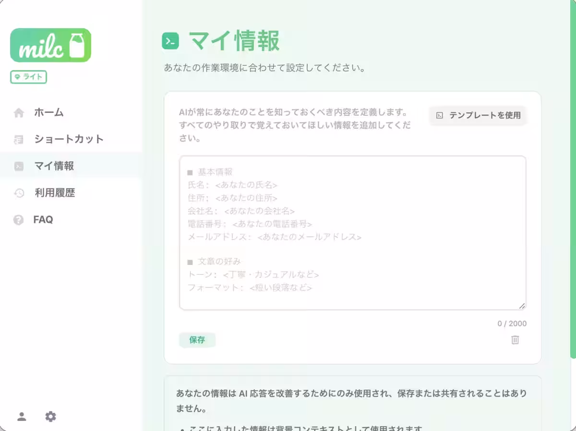This screenshot has height=431, width=576.
Task: Click the テンプレートを使用 button
Action: click(x=478, y=115)
